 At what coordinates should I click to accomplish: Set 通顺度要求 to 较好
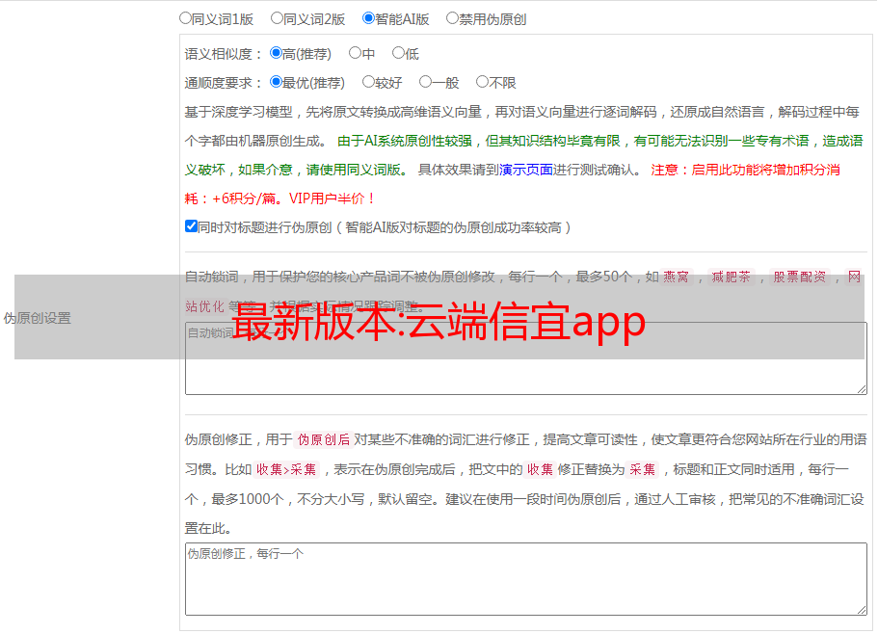pos(368,83)
